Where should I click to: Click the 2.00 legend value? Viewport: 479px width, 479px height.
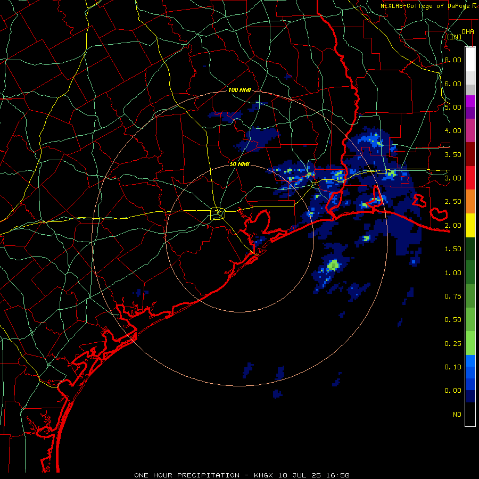(453, 226)
